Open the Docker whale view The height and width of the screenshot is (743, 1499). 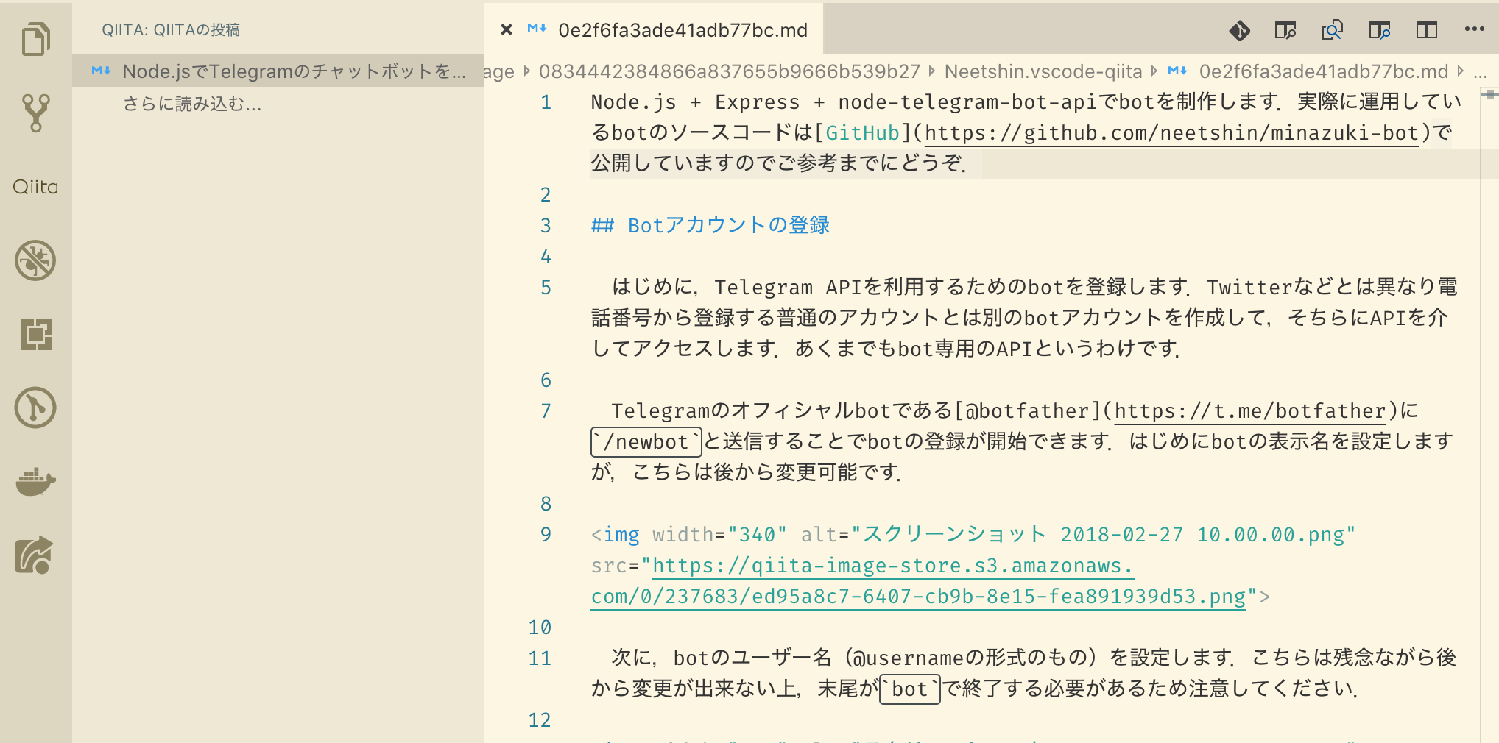tap(35, 481)
